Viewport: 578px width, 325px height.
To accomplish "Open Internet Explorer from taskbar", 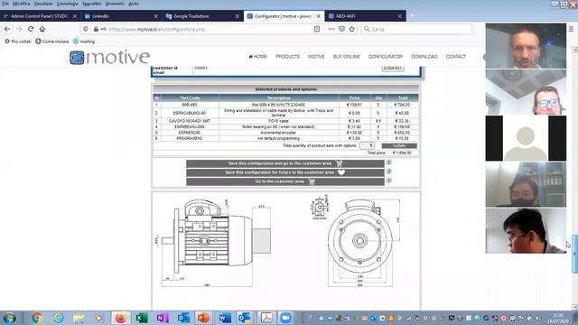I will tap(58, 318).
